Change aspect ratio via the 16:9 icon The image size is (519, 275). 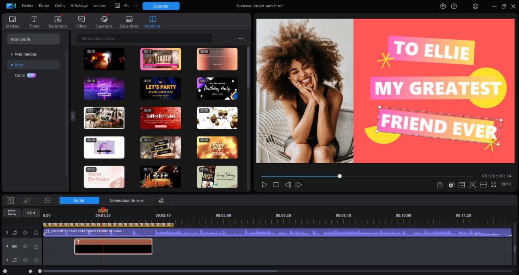[x=505, y=184]
